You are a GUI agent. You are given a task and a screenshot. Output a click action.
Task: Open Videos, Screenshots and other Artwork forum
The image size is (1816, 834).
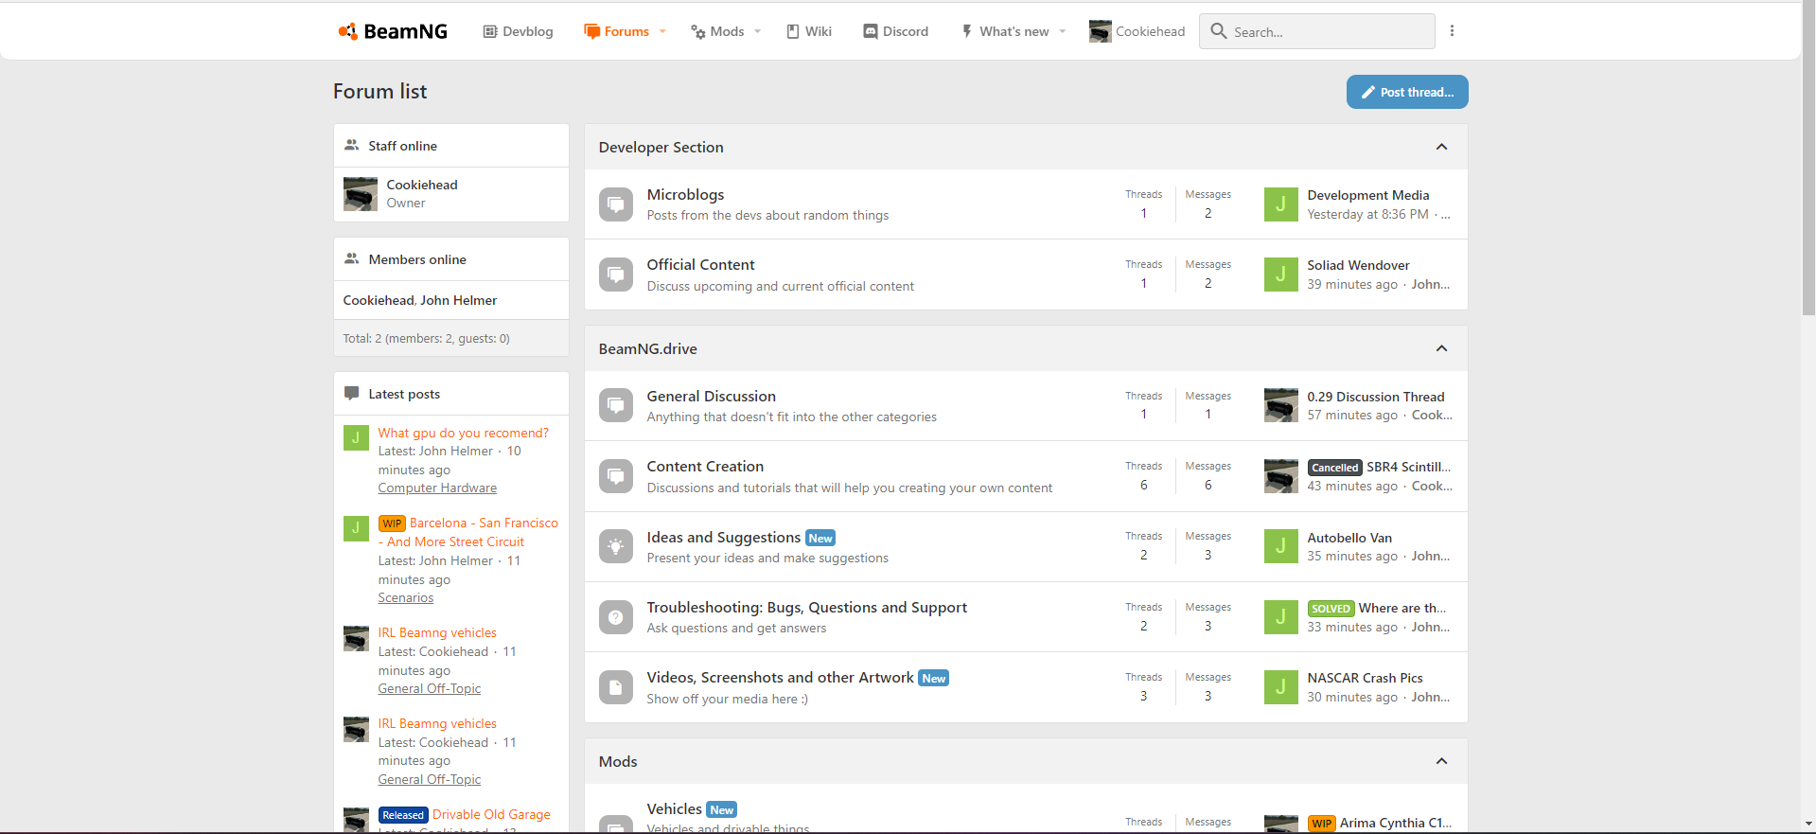click(781, 677)
